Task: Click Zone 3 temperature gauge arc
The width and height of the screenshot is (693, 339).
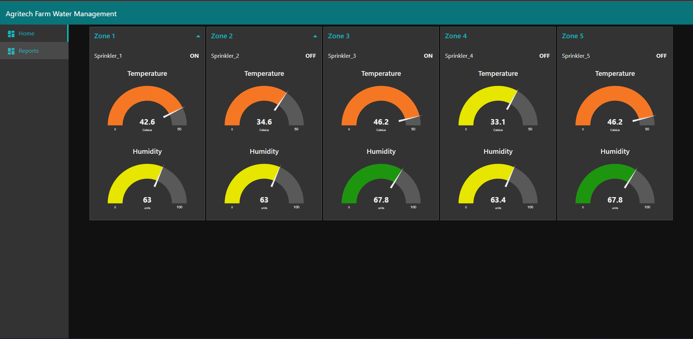Action: click(381, 93)
